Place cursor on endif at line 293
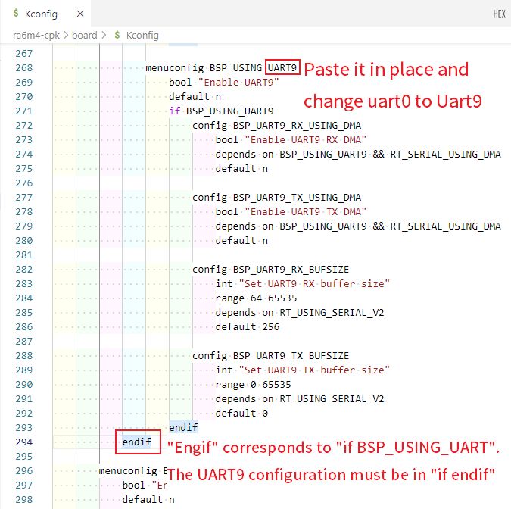Viewport: 511px width, 509px height. pyautogui.click(x=183, y=428)
